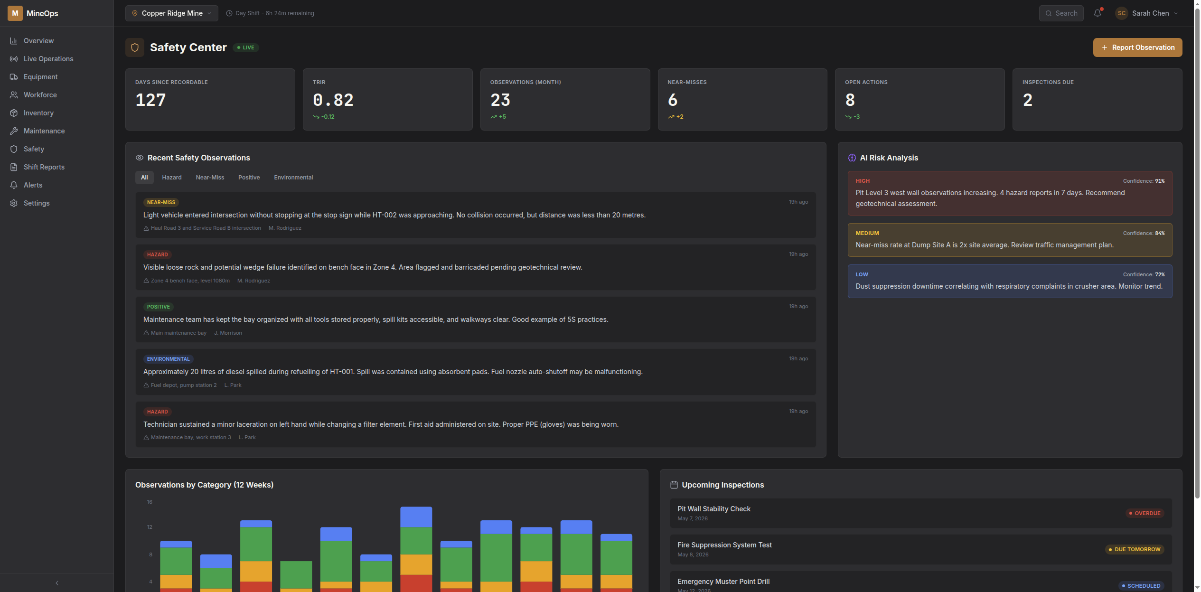Viewport: 1201px width, 592px height.
Task: Click the all-green fourth chart bar
Action: [x=296, y=575]
